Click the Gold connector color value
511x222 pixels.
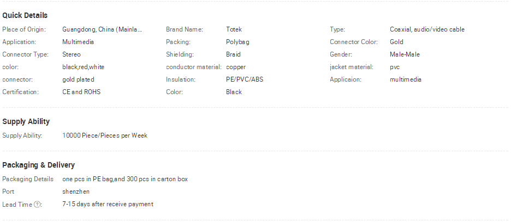click(396, 42)
